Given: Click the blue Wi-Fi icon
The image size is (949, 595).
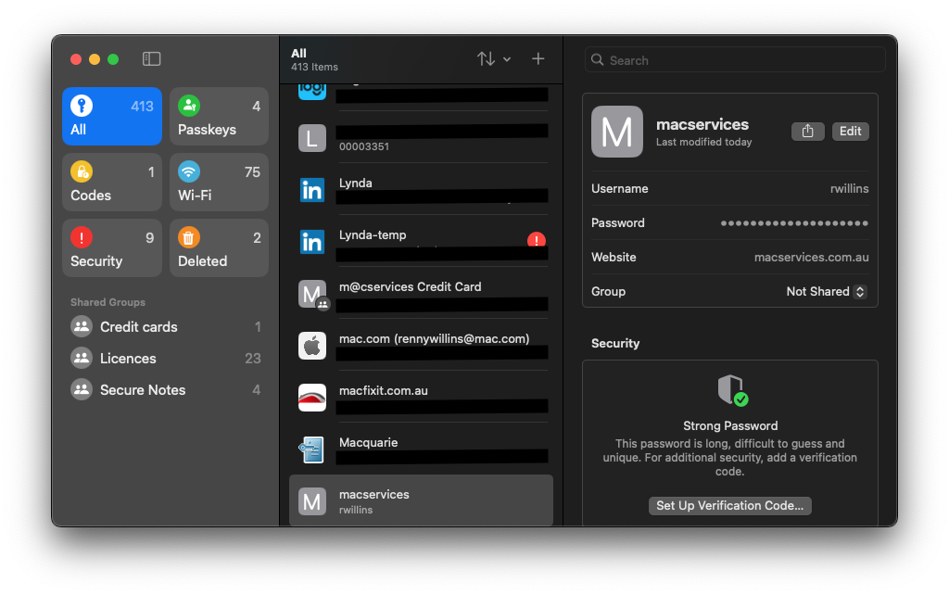Looking at the screenshot, I should click(189, 171).
